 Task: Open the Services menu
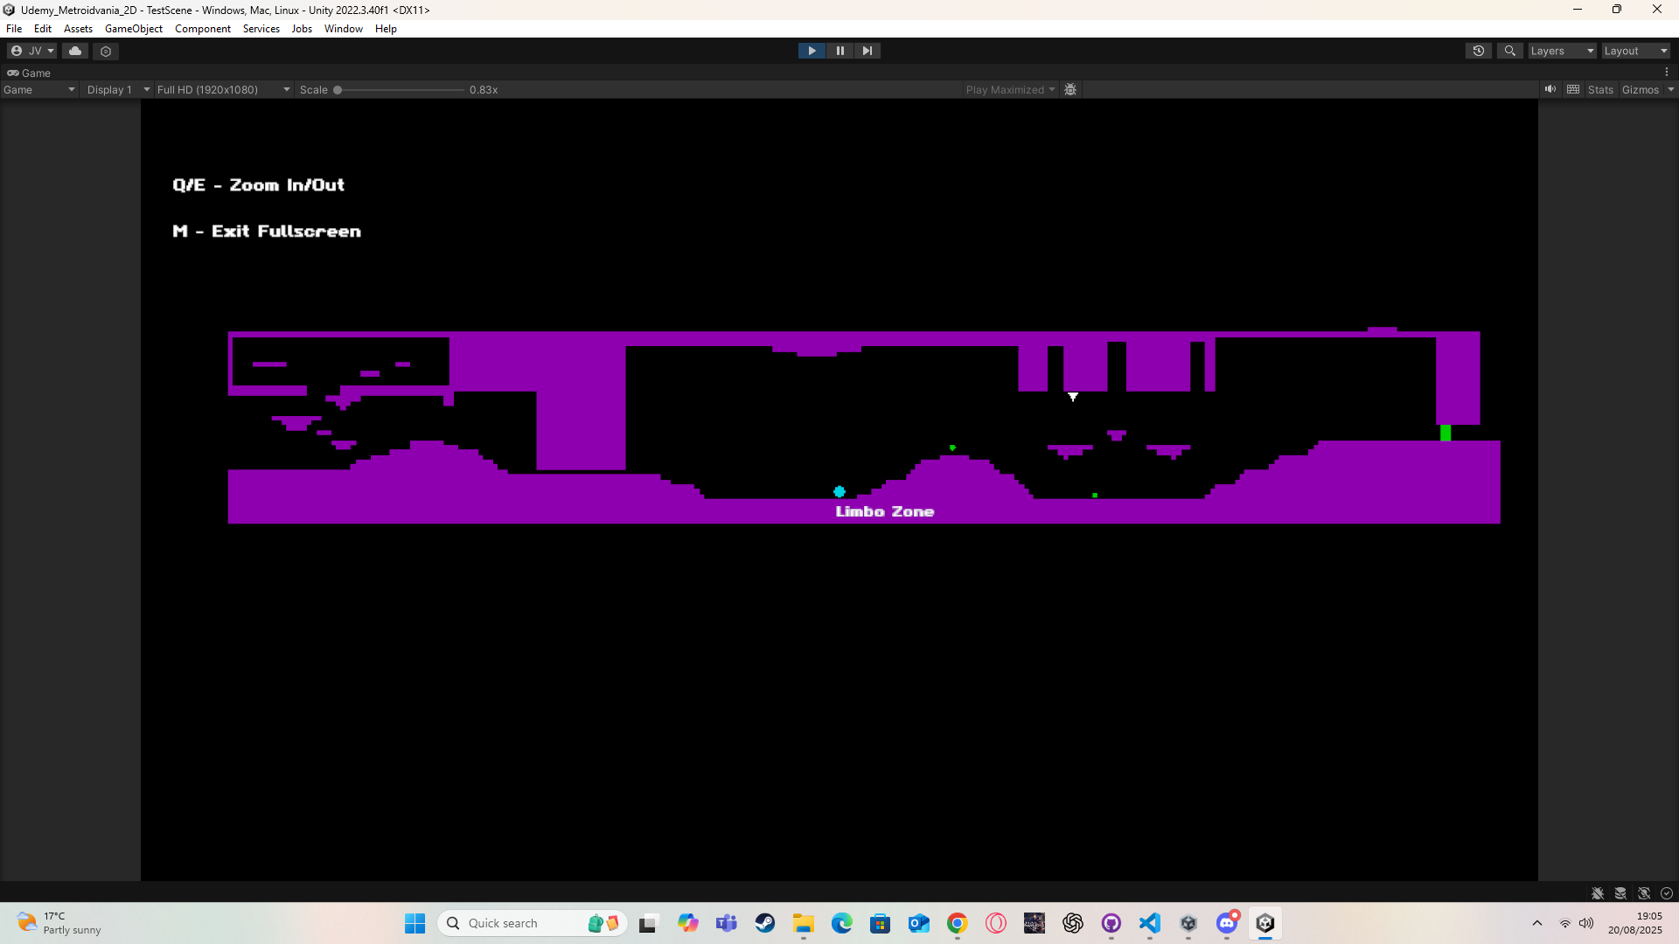(x=261, y=29)
